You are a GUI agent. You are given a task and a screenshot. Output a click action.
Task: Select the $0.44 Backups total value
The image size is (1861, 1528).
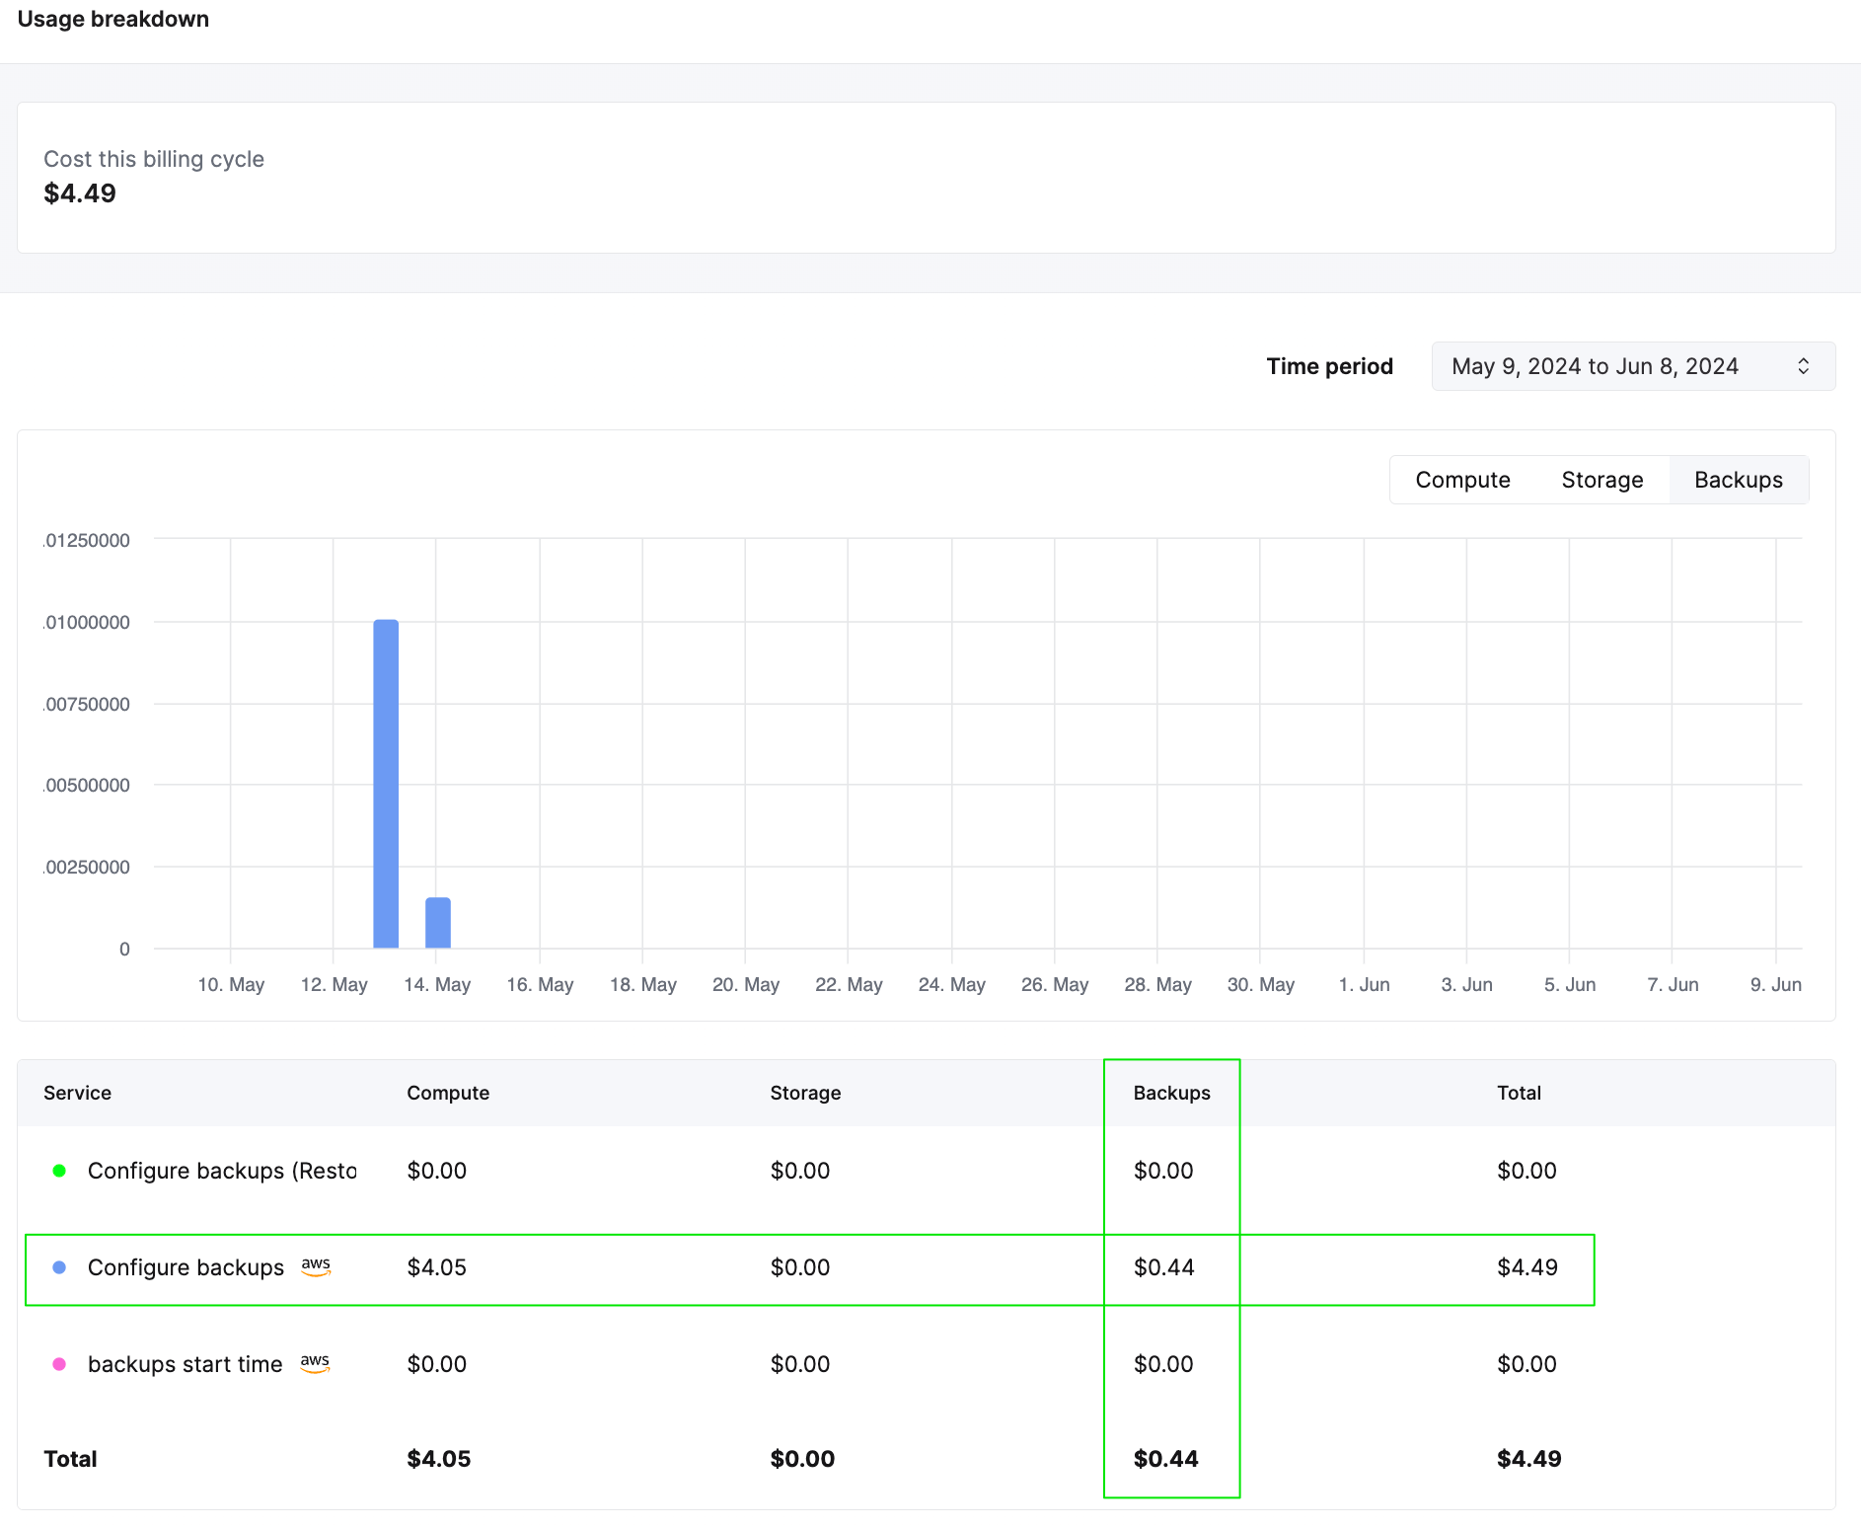pos(1166,1459)
